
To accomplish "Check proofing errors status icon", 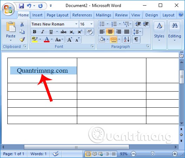I will tap(55, 154).
